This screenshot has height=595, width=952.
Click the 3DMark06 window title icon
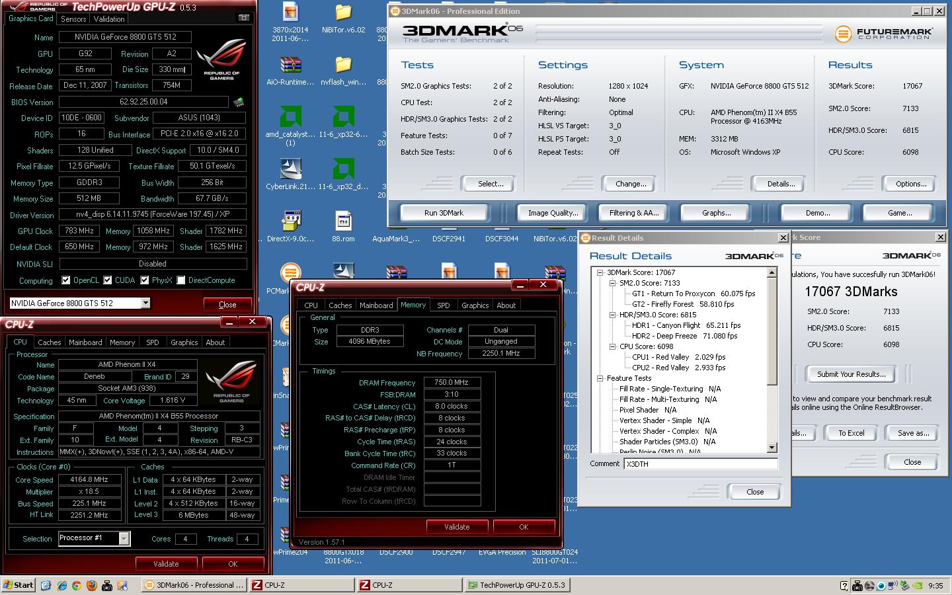point(395,11)
